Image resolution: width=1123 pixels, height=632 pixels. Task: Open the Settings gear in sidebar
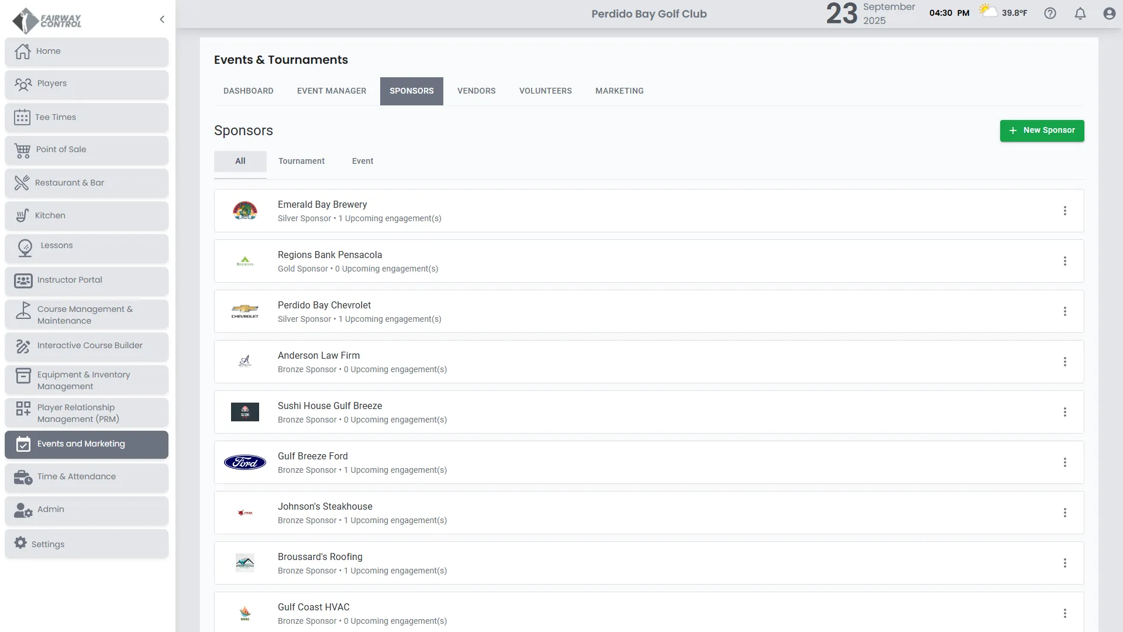(20, 543)
